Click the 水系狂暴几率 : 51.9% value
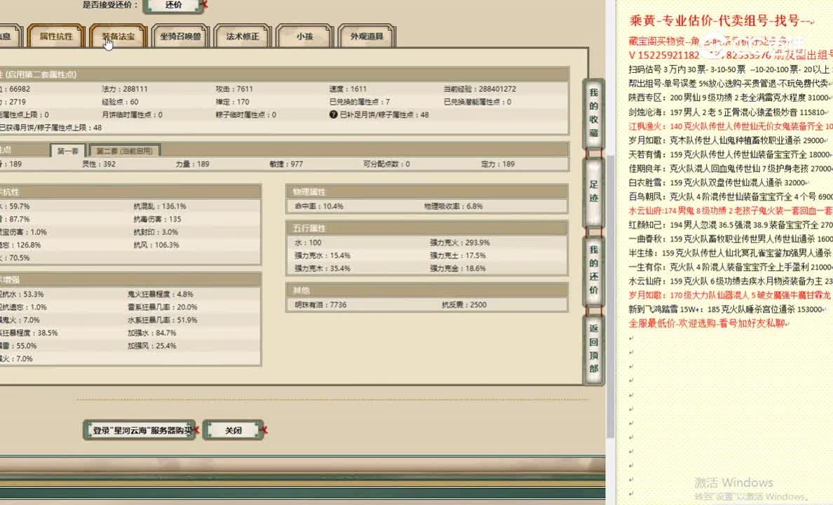 [163, 320]
